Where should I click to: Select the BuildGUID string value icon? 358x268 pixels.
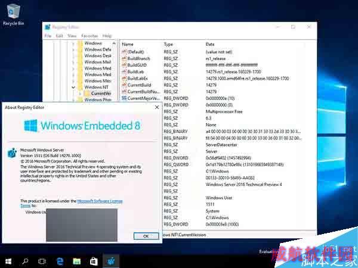[124, 65]
